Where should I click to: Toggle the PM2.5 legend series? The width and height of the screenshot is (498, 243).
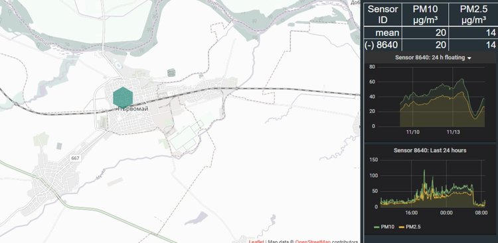point(410,227)
